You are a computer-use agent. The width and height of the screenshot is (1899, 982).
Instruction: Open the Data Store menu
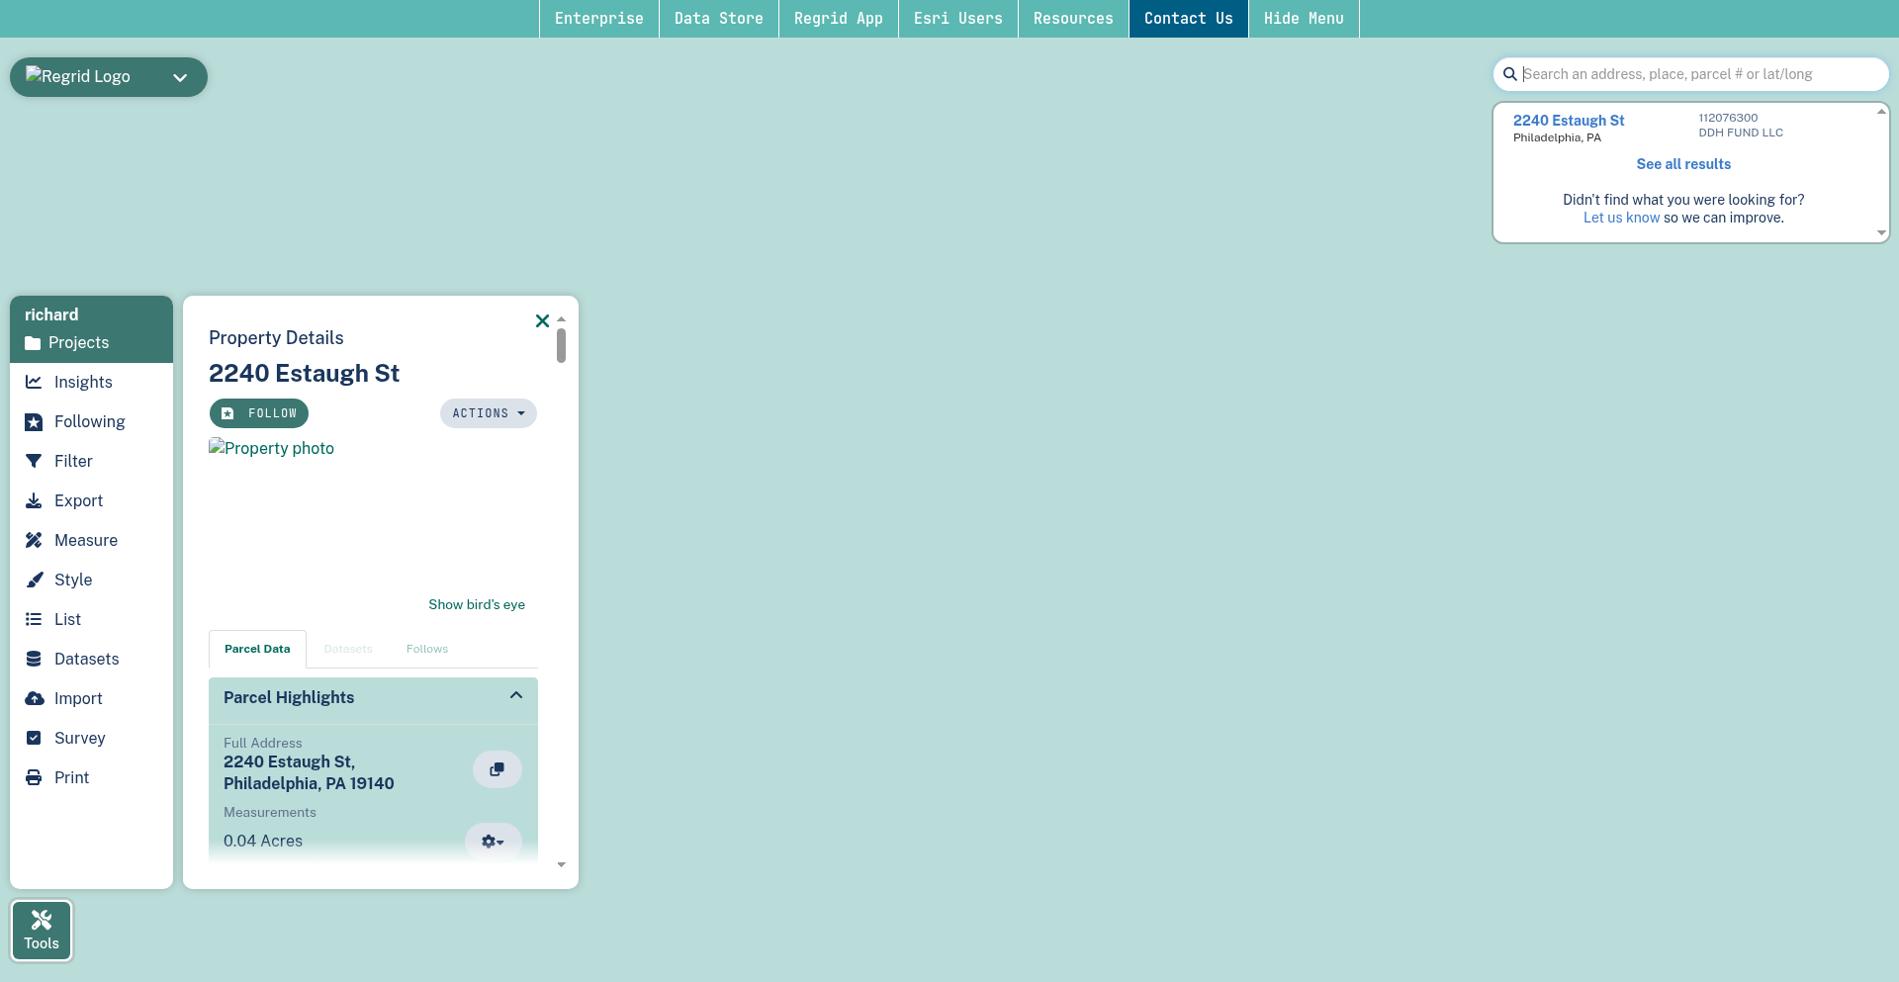point(718,19)
